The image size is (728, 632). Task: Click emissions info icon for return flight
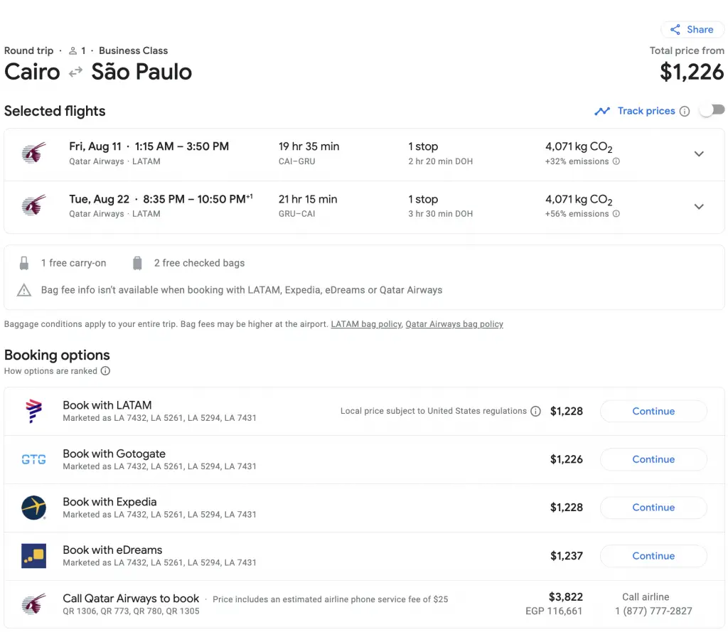(616, 214)
